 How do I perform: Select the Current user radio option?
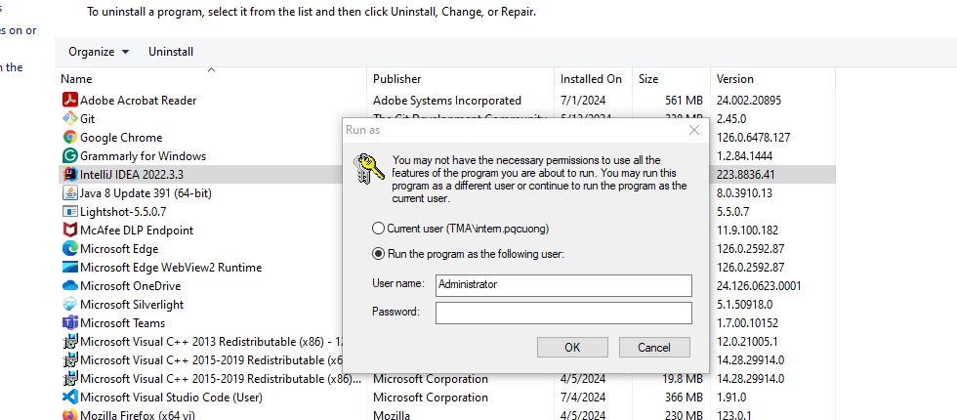[x=379, y=228]
